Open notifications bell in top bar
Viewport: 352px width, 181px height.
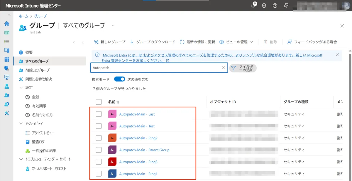point(253,6)
